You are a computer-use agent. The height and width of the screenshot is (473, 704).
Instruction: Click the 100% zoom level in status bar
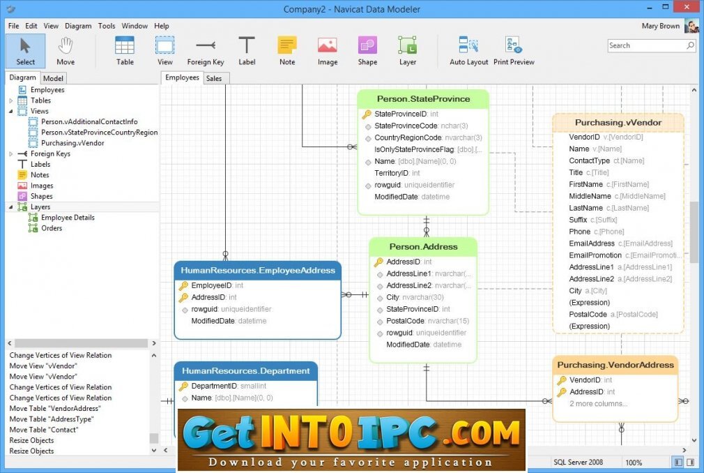coord(634,463)
